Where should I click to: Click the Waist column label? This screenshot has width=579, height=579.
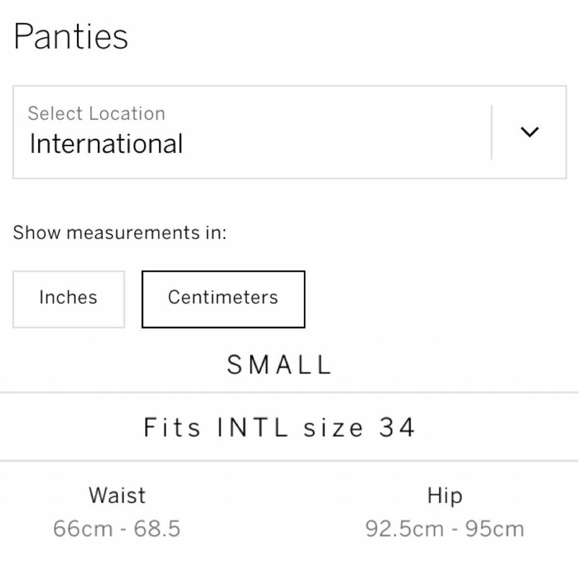coord(117,496)
